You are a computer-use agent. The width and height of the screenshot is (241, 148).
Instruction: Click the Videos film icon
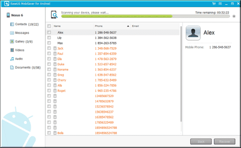pos(12,50)
